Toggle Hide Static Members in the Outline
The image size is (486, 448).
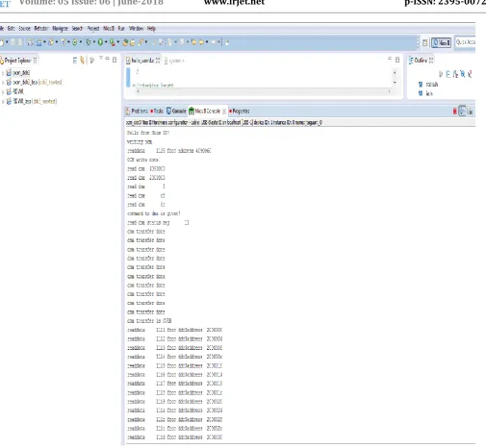click(470, 74)
